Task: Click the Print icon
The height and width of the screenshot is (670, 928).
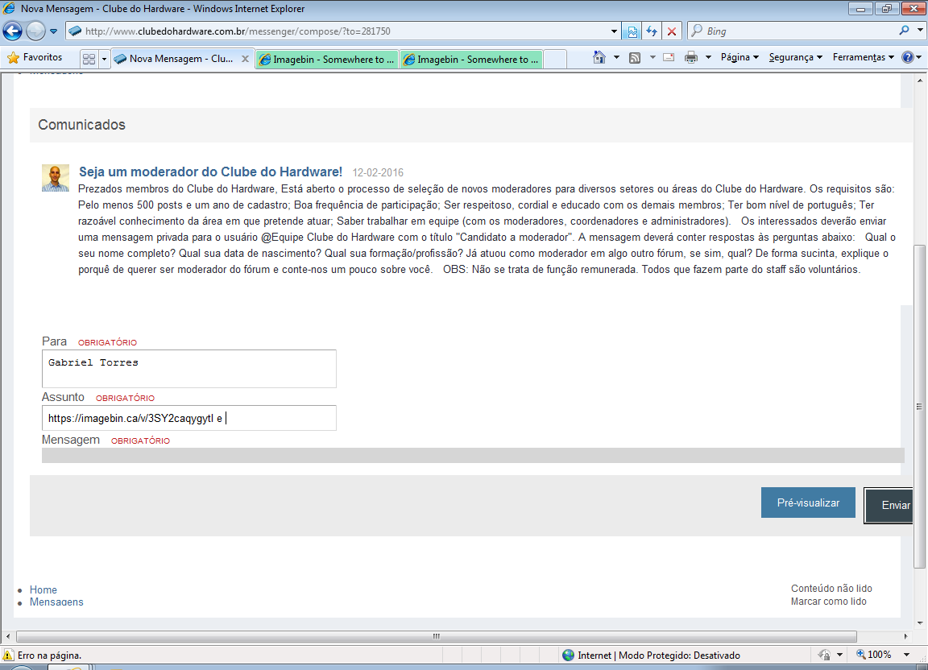Action: click(x=690, y=57)
